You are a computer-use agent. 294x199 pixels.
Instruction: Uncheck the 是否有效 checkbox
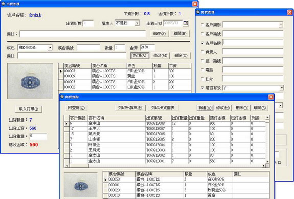pyautogui.click(x=202, y=88)
